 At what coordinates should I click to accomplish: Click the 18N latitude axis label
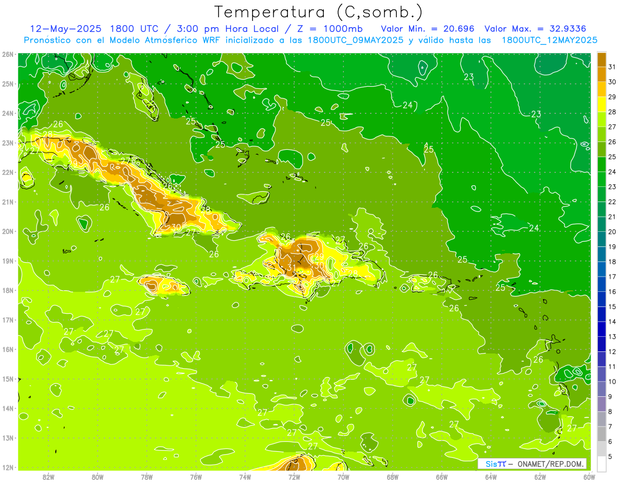[x=7, y=290]
